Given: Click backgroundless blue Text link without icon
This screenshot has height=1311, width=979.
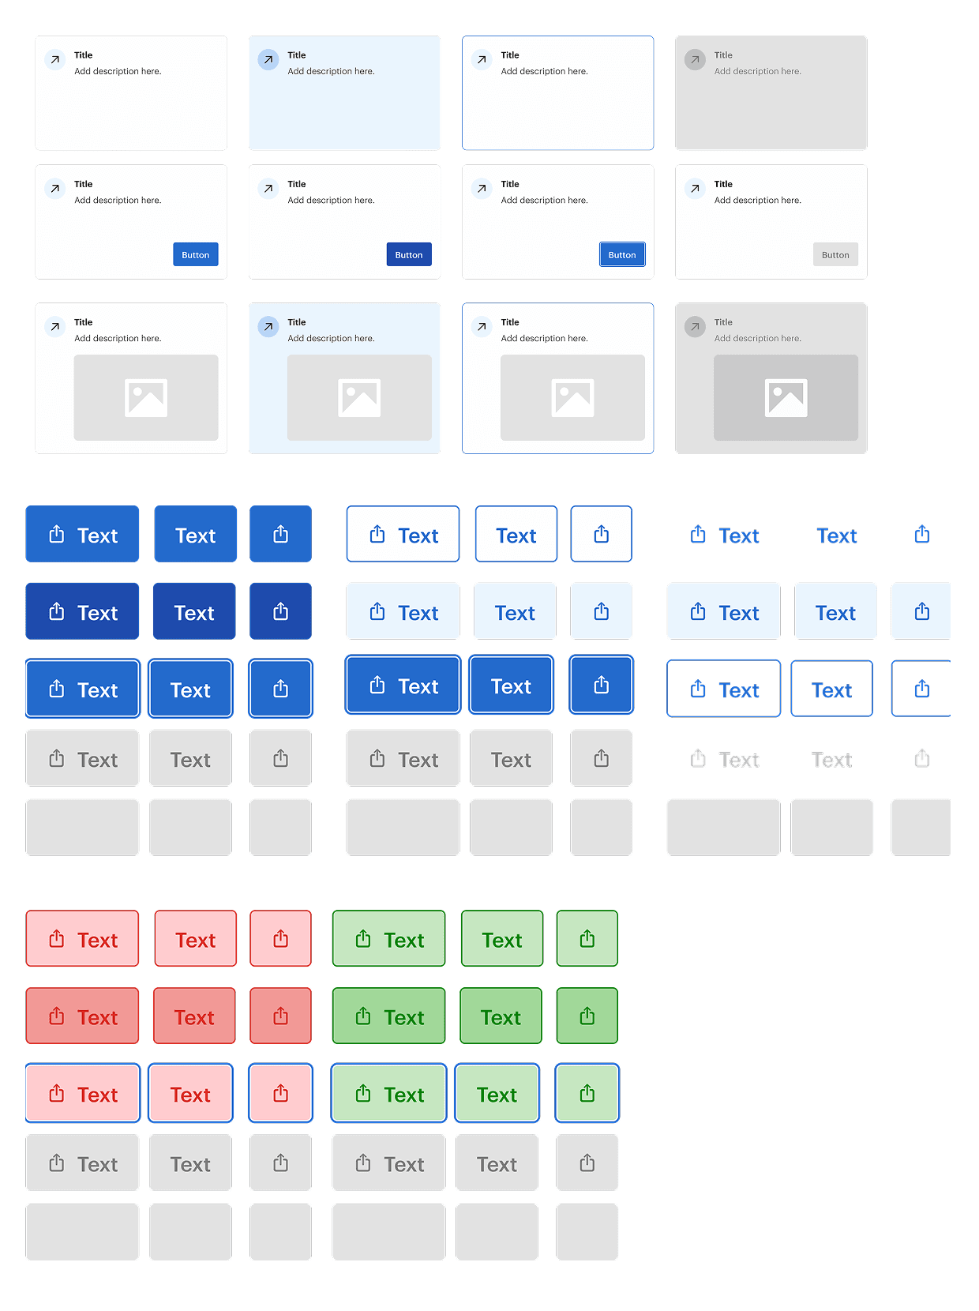Looking at the screenshot, I should pos(837,535).
